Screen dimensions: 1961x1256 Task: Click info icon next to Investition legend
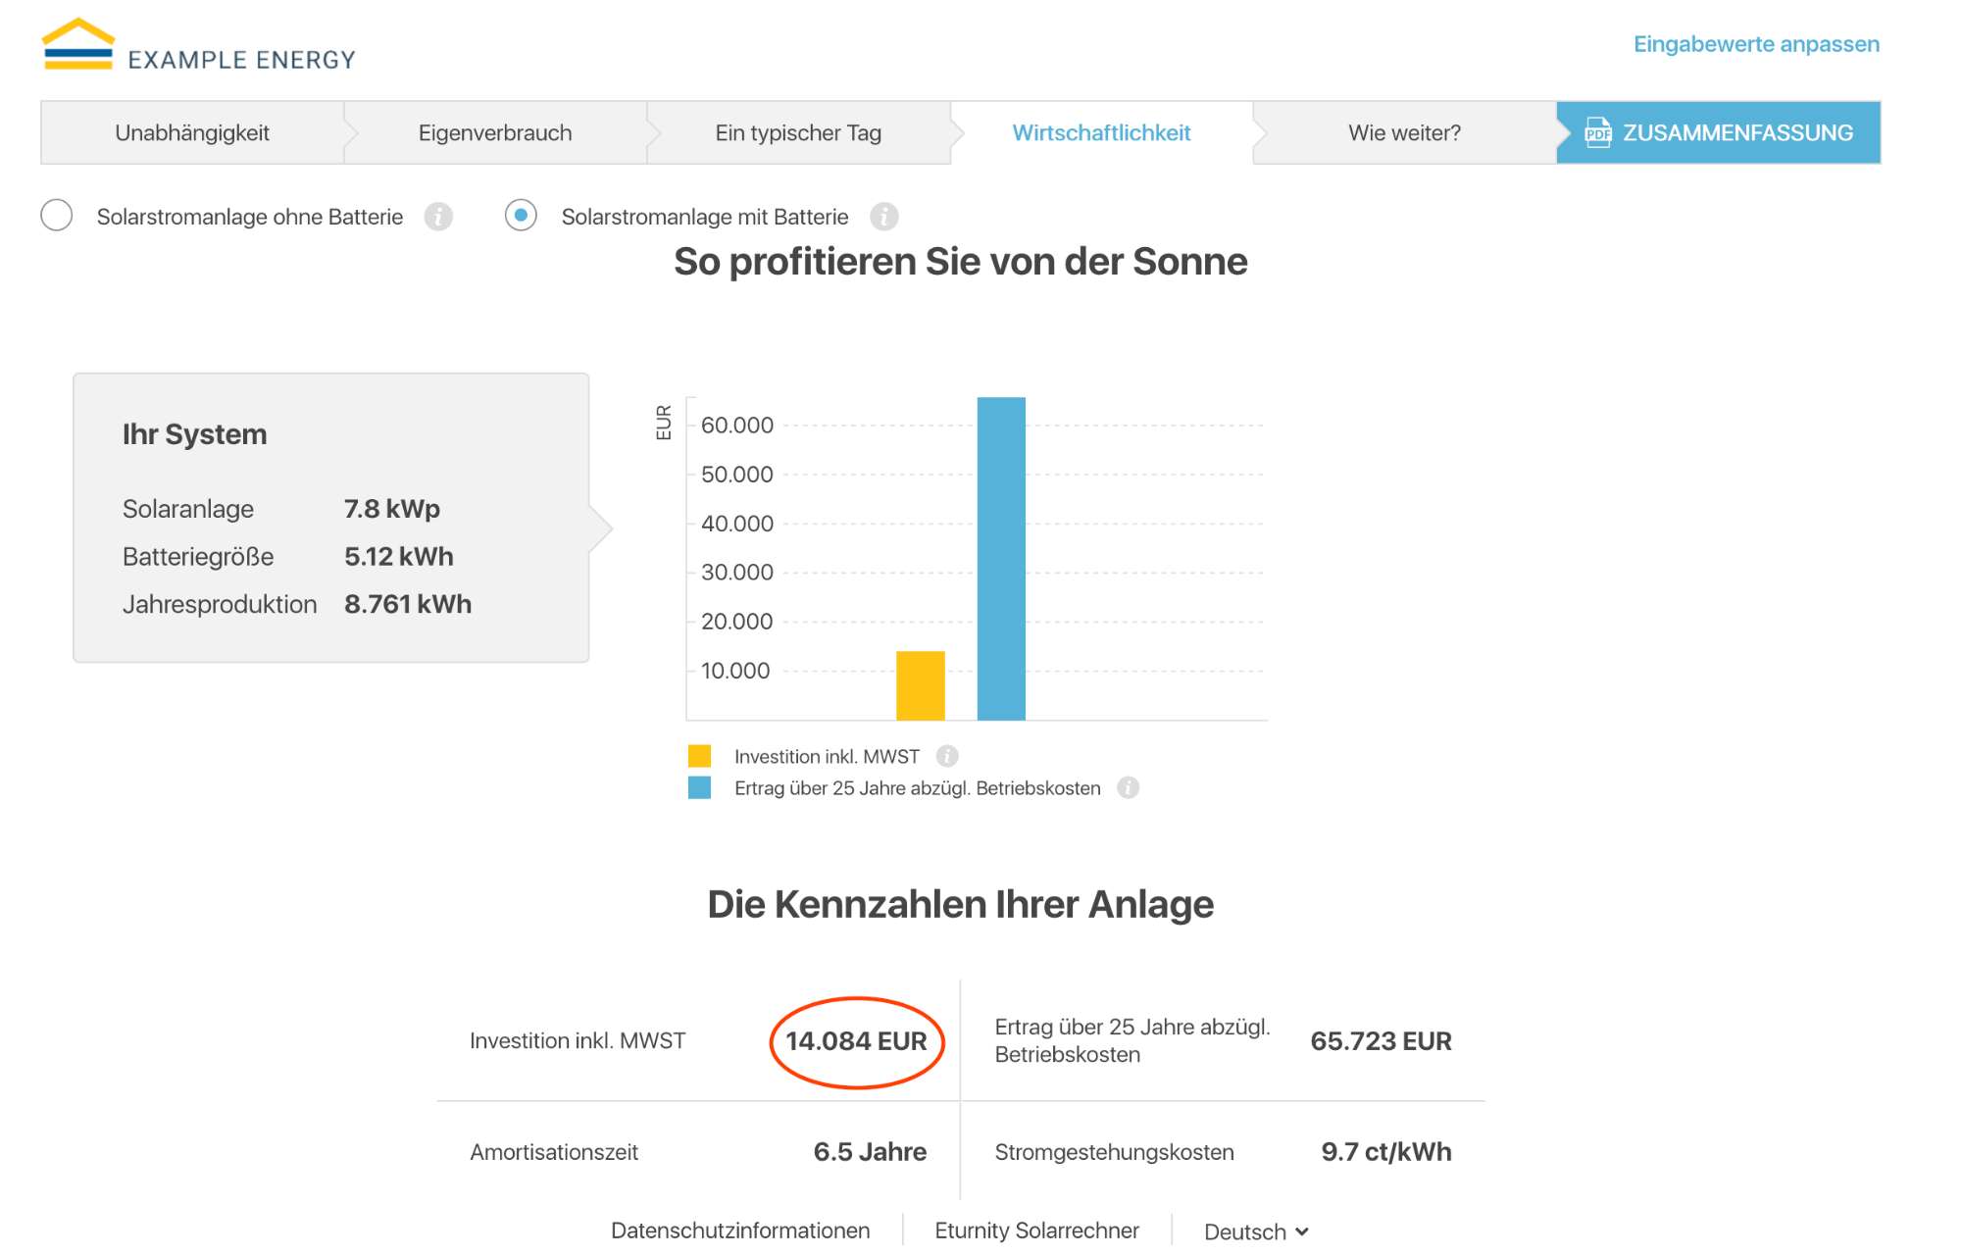tap(946, 756)
